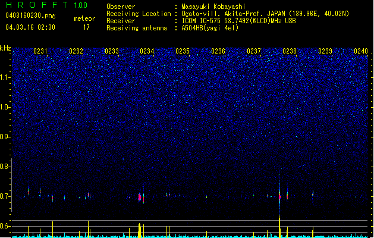The image size is (374, 238).
Task: Click the meteor count label
Action: coord(84,18)
